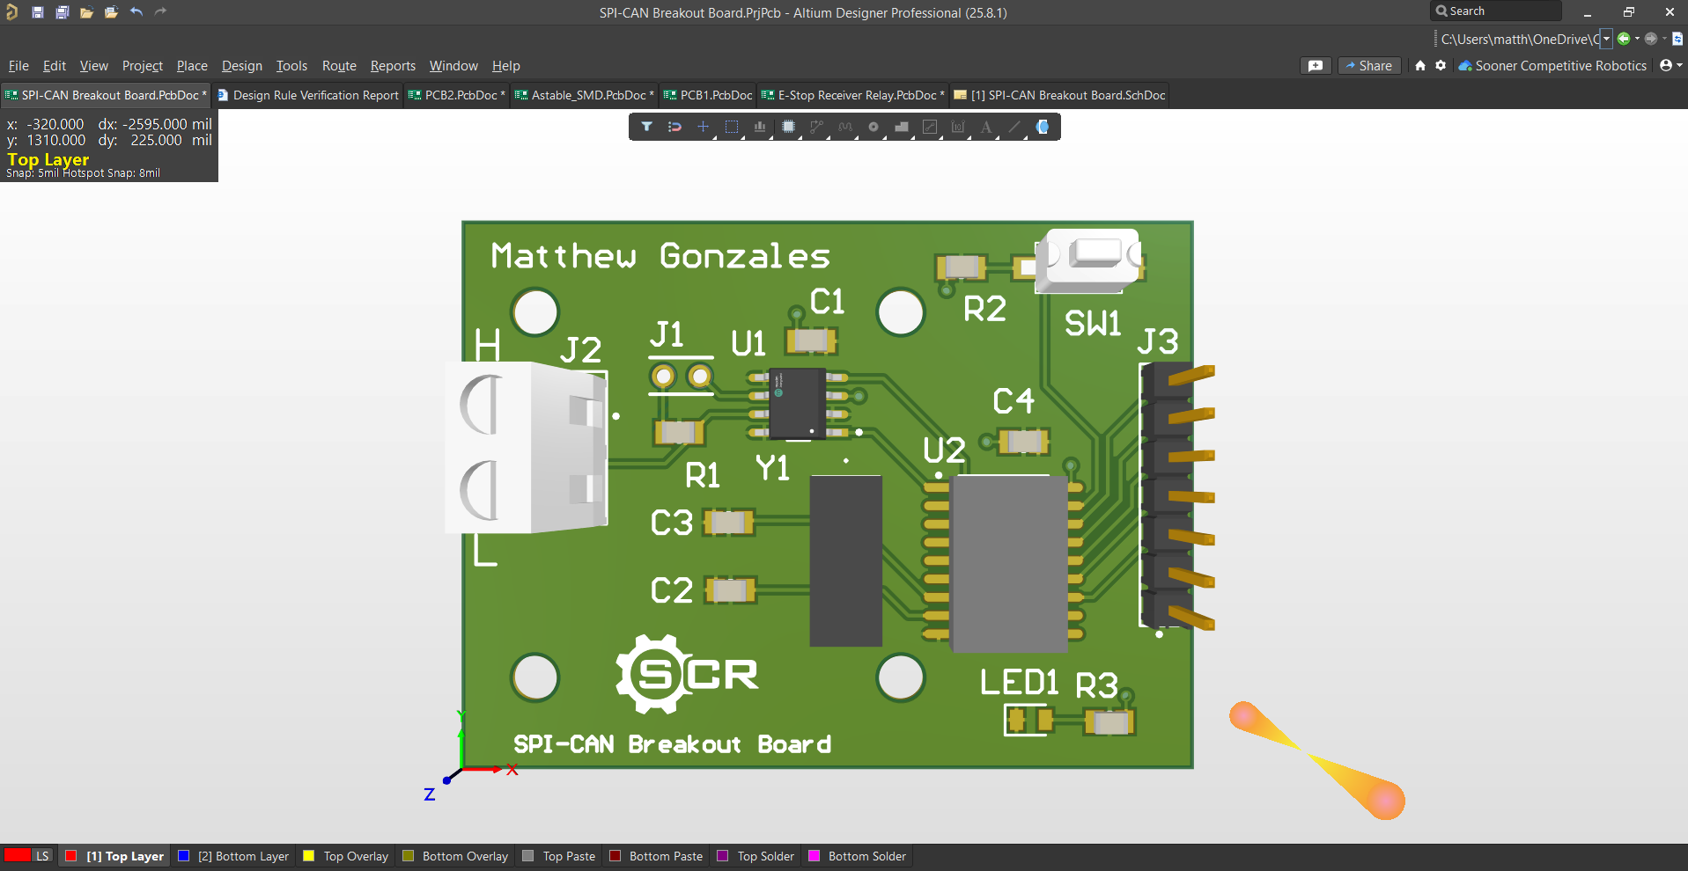Click the Save All icon
This screenshot has height=871, width=1688.
[63, 12]
